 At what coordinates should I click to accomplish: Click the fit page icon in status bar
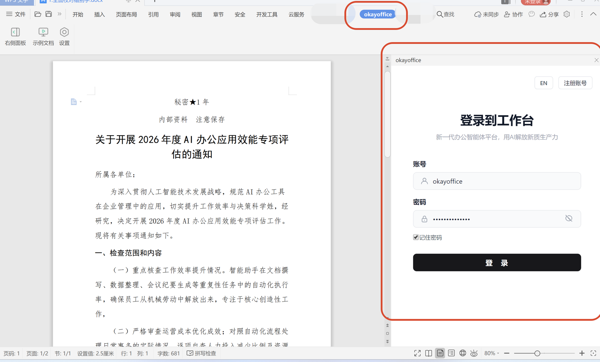coord(593,353)
